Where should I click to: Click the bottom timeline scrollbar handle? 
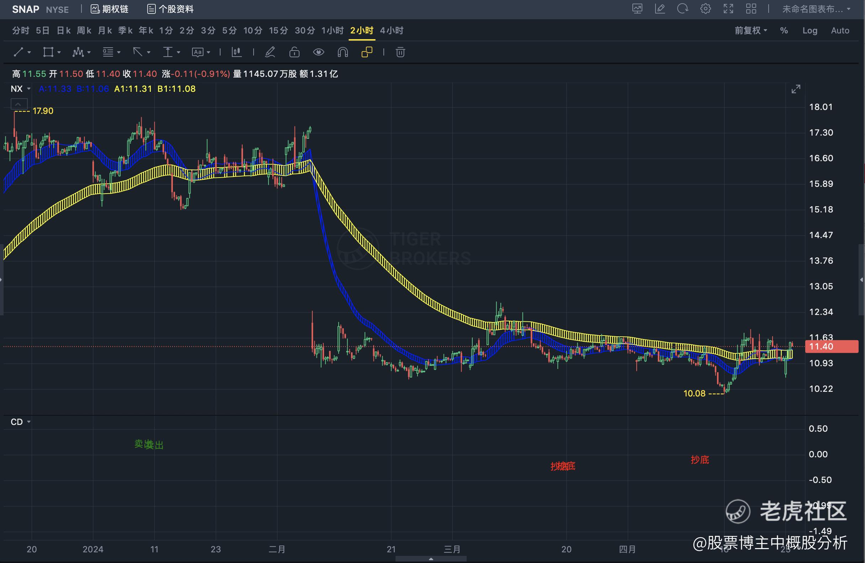click(431, 559)
